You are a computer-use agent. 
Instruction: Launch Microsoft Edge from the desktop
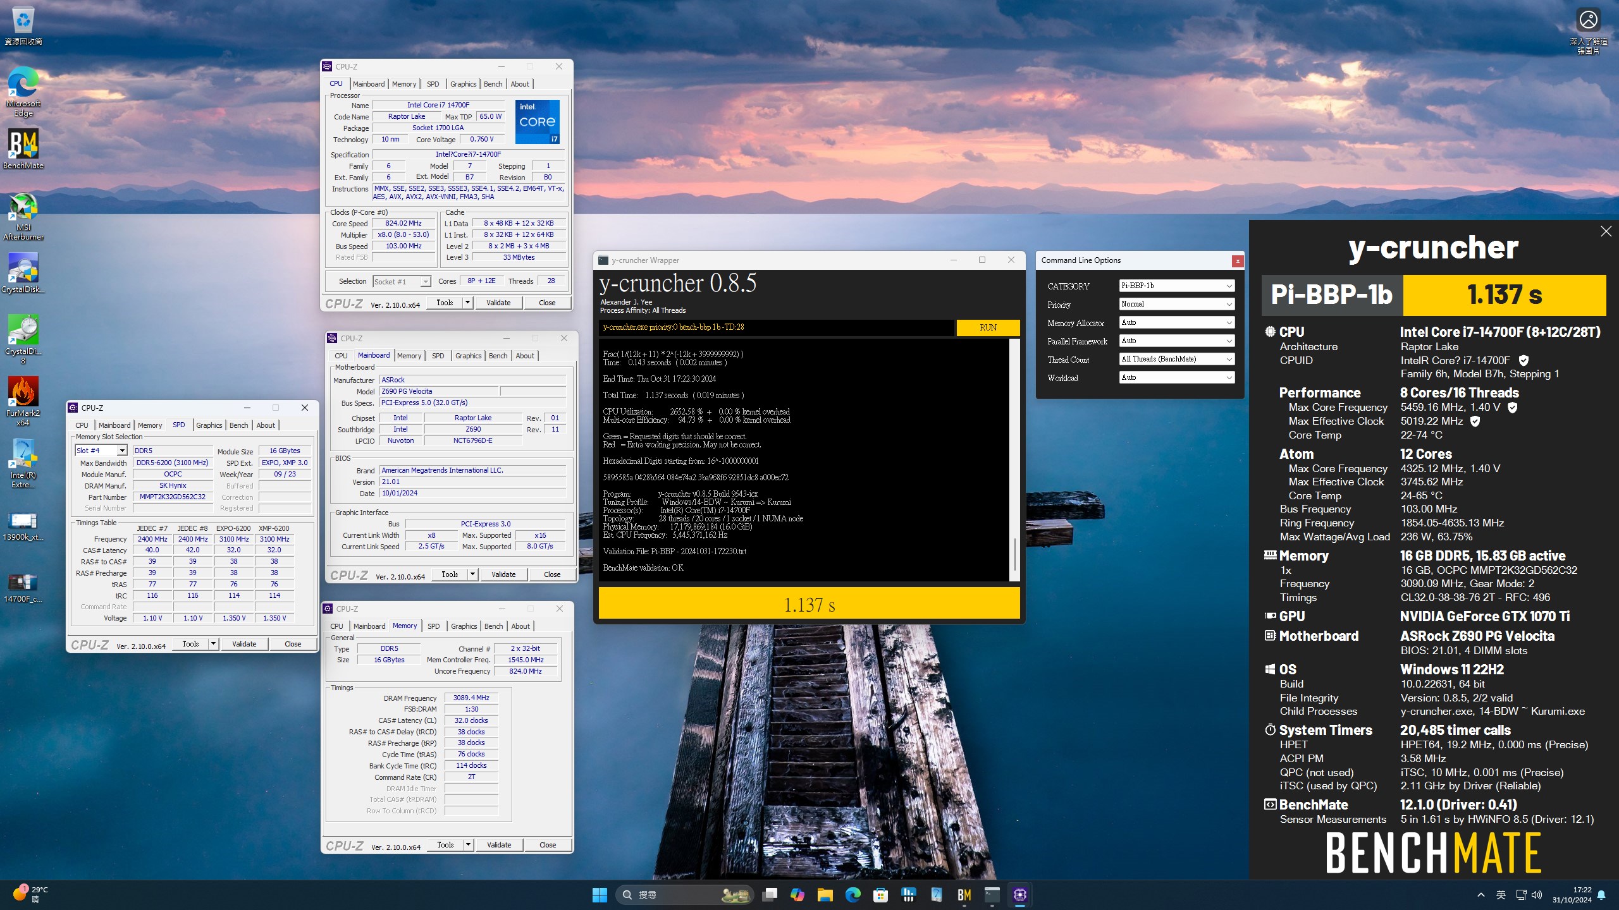pyautogui.click(x=23, y=92)
